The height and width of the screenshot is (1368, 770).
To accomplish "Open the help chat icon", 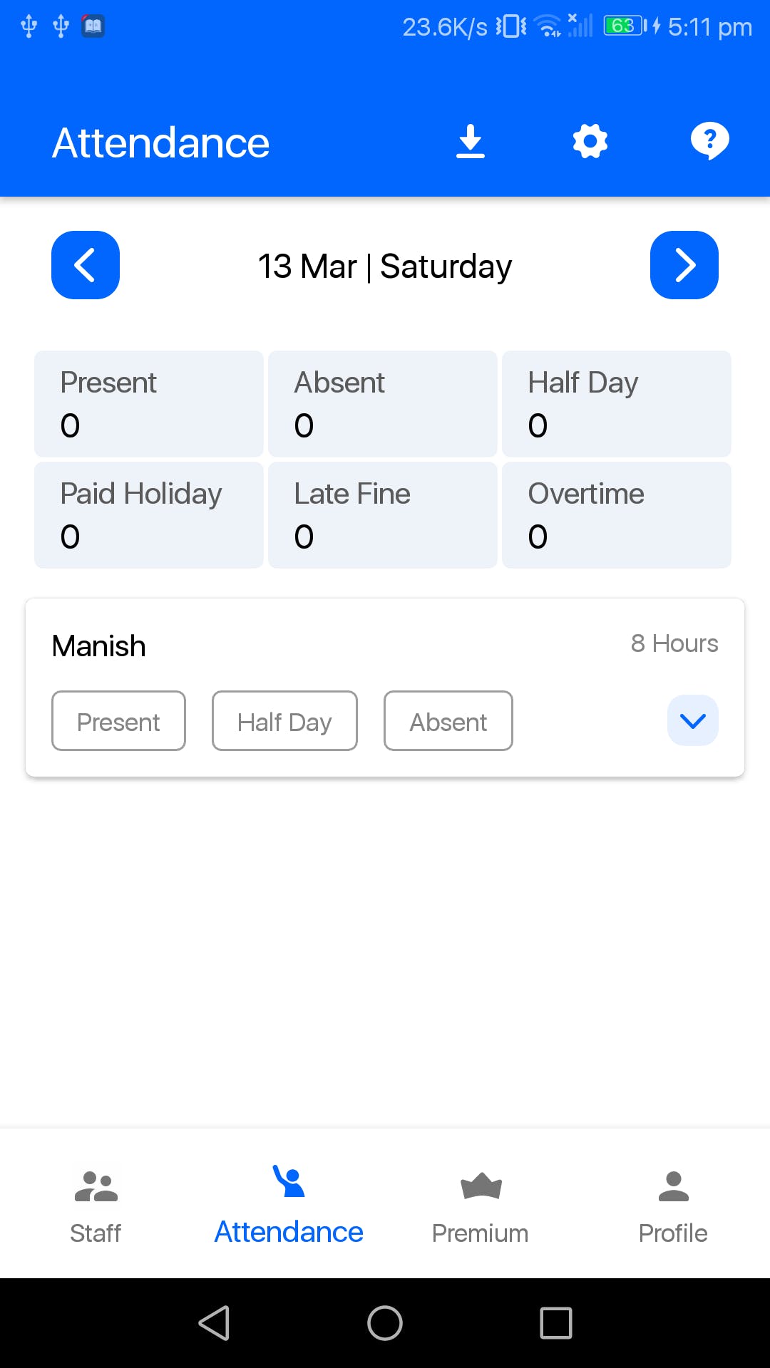I will pos(709,141).
